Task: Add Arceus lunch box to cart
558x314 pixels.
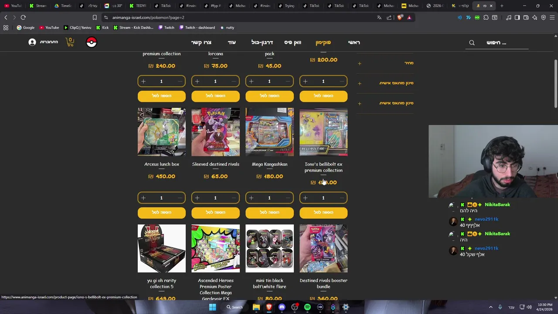Action: (162, 212)
